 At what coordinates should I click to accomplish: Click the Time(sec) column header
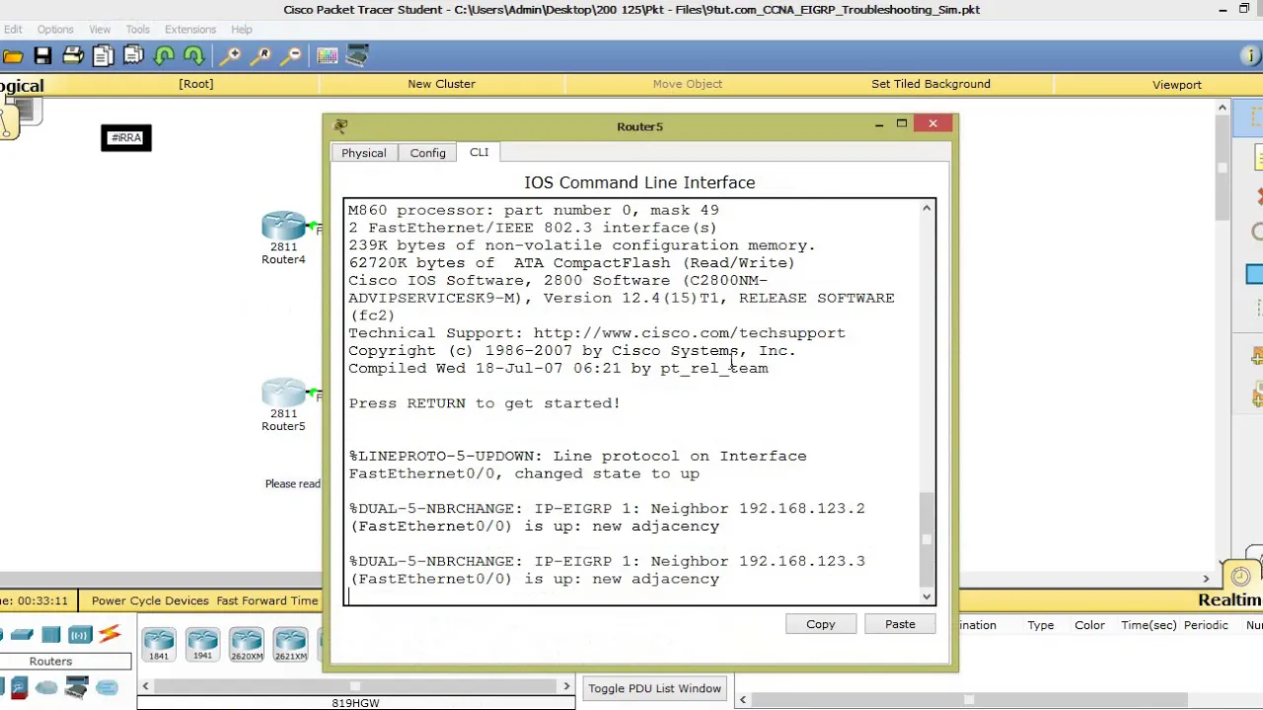pos(1149,625)
